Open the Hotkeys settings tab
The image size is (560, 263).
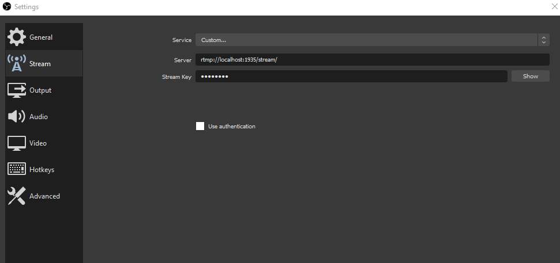44,170
